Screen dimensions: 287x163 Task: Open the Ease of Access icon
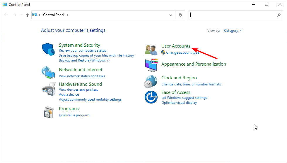coord(151,97)
